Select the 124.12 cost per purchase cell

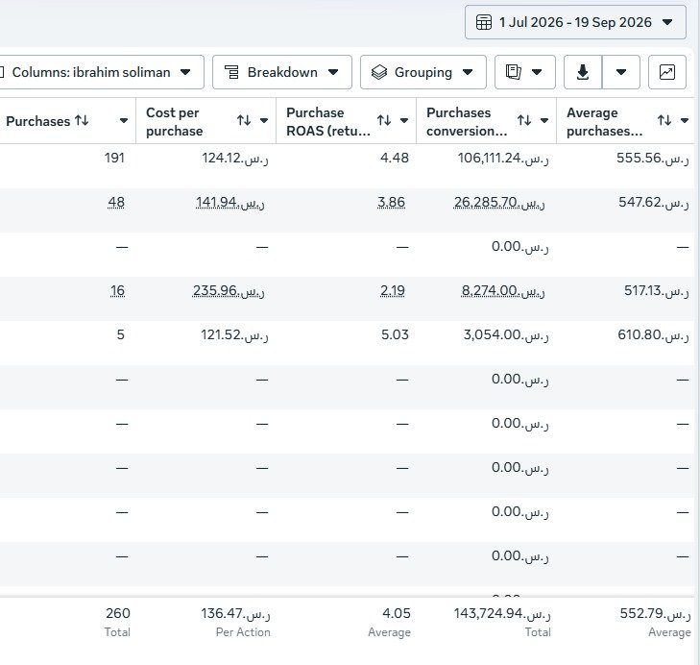(235, 158)
